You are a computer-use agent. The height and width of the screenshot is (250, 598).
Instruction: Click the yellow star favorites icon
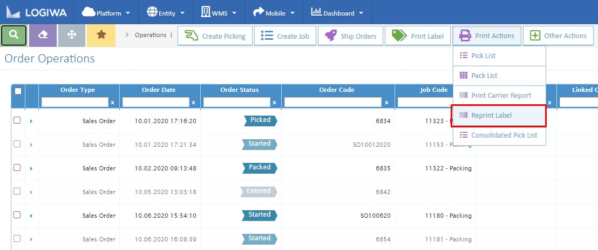[x=100, y=35]
